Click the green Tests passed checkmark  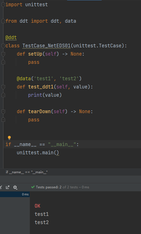pyautogui.click(x=33, y=187)
